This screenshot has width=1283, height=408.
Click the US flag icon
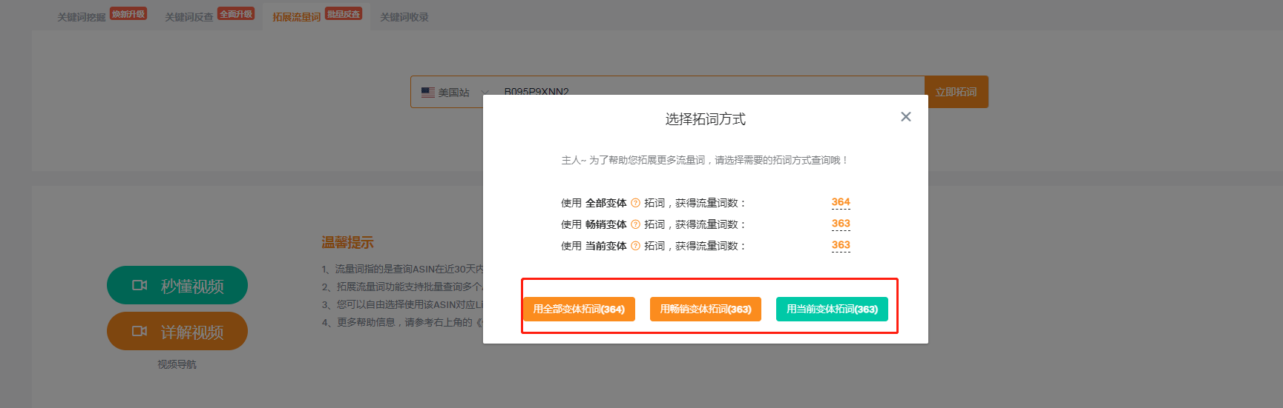tap(428, 93)
